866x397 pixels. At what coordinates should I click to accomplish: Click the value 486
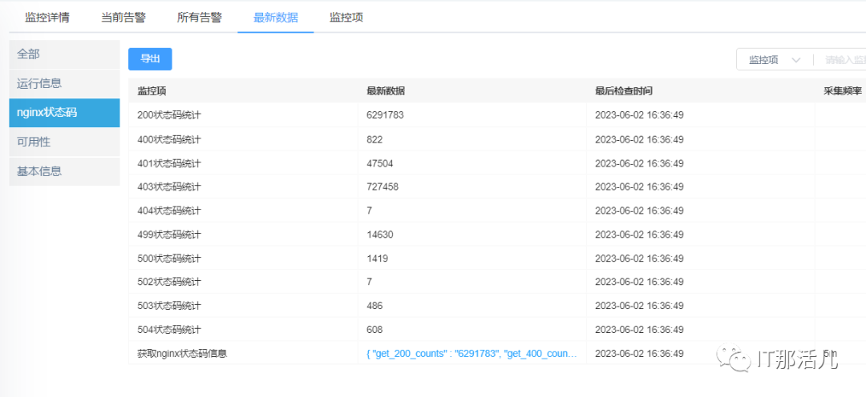pyautogui.click(x=374, y=306)
